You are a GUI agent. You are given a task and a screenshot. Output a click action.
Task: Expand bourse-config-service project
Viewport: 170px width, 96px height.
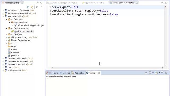click(3, 59)
